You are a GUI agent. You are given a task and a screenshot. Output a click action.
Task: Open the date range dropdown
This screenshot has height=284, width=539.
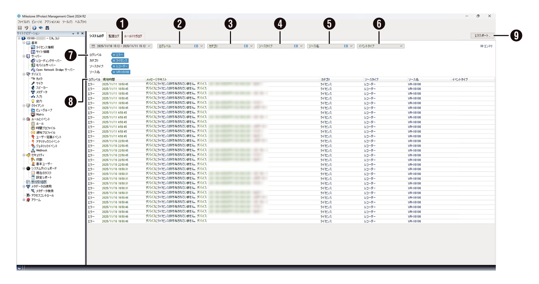pos(121,46)
